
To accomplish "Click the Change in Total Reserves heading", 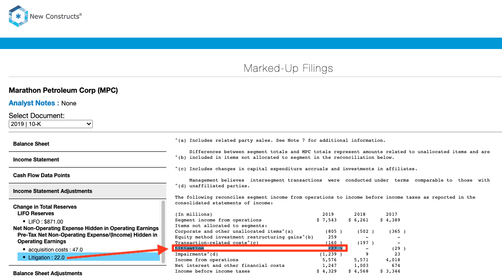I will [x=45, y=207].
